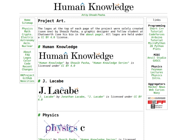Open the Internet Archive badge
Viewport: 187px width, 140px height.
157,106
